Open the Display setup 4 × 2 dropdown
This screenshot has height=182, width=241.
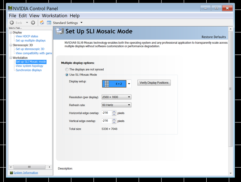tap(117, 84)
